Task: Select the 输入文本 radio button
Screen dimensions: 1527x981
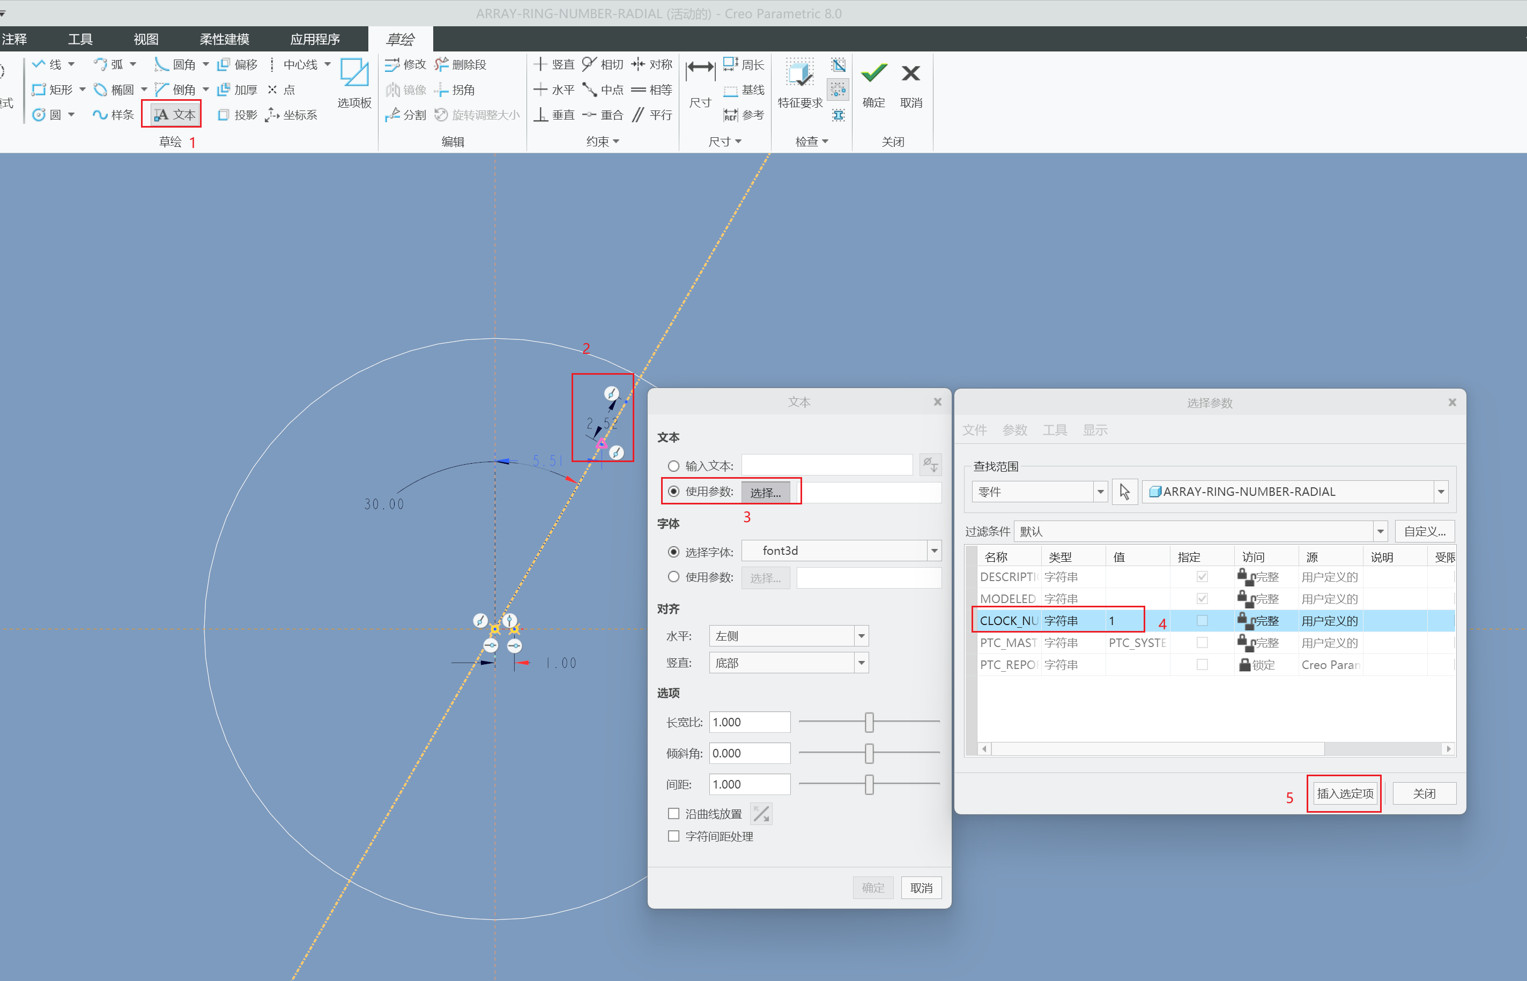Action: pos(673,466)
